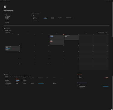Click the September 2025 month label
Viewport: 113px width, 110px height.
[x=8, y=32]
